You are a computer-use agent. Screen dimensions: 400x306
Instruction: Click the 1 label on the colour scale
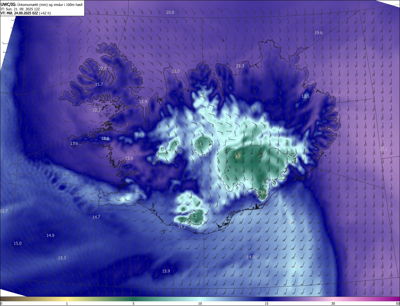click(x=67, y=303)
